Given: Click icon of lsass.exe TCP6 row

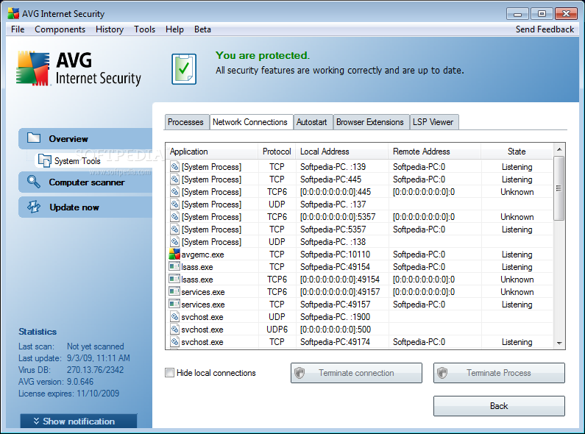Looking at the screenshot, I should (174, 279).
